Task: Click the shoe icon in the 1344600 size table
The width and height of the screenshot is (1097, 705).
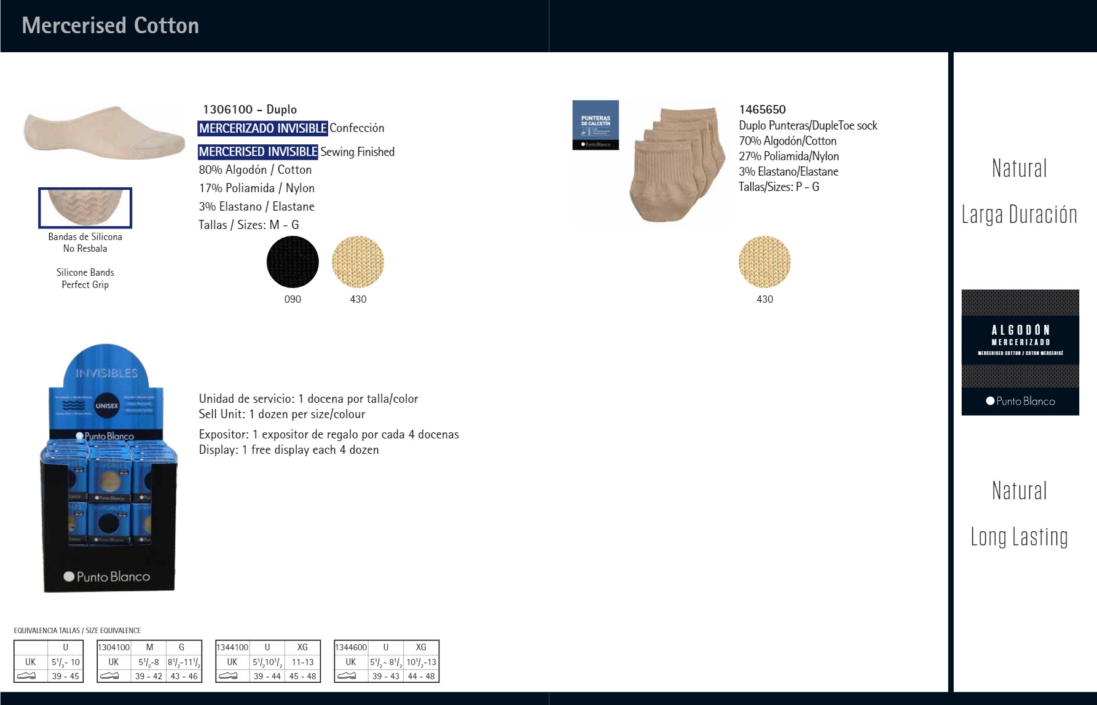Action: 347,676
